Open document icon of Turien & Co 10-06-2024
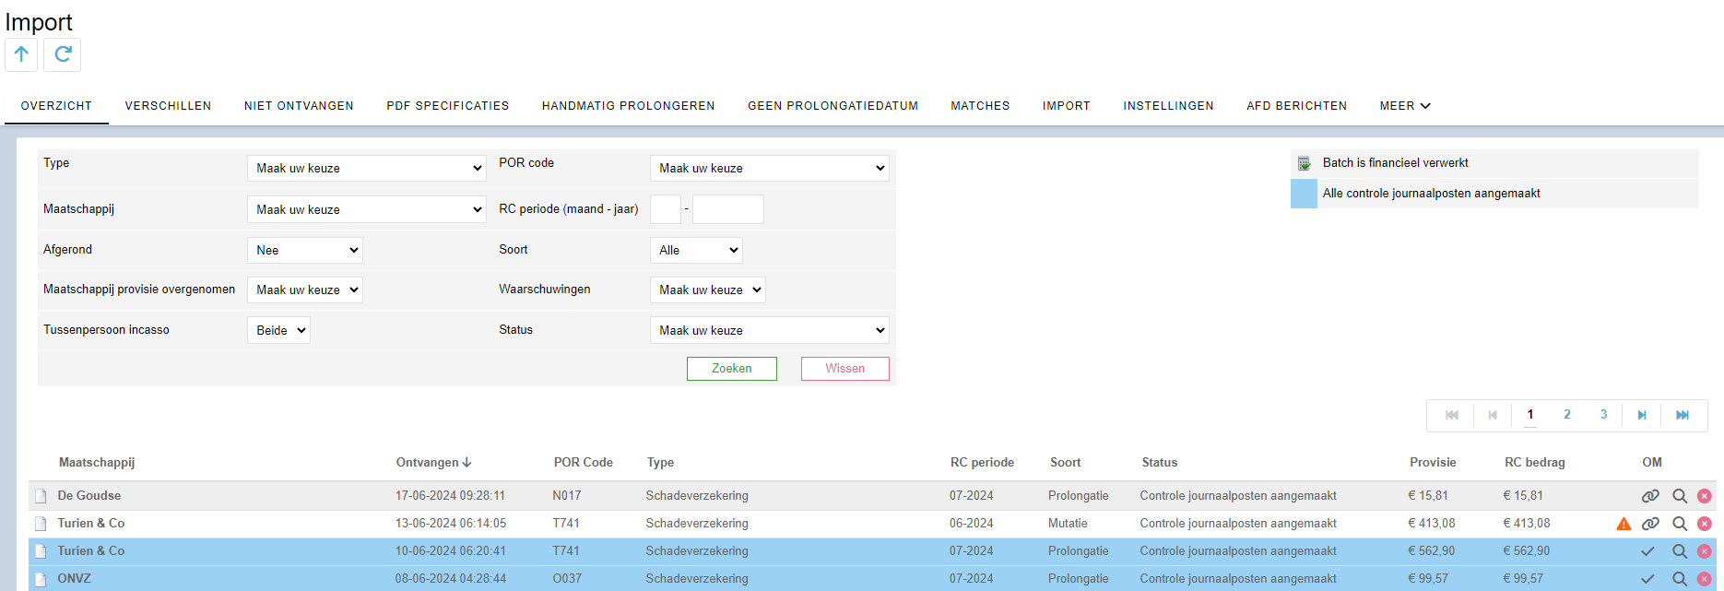The image size is (1724, 591). (41, 551)
